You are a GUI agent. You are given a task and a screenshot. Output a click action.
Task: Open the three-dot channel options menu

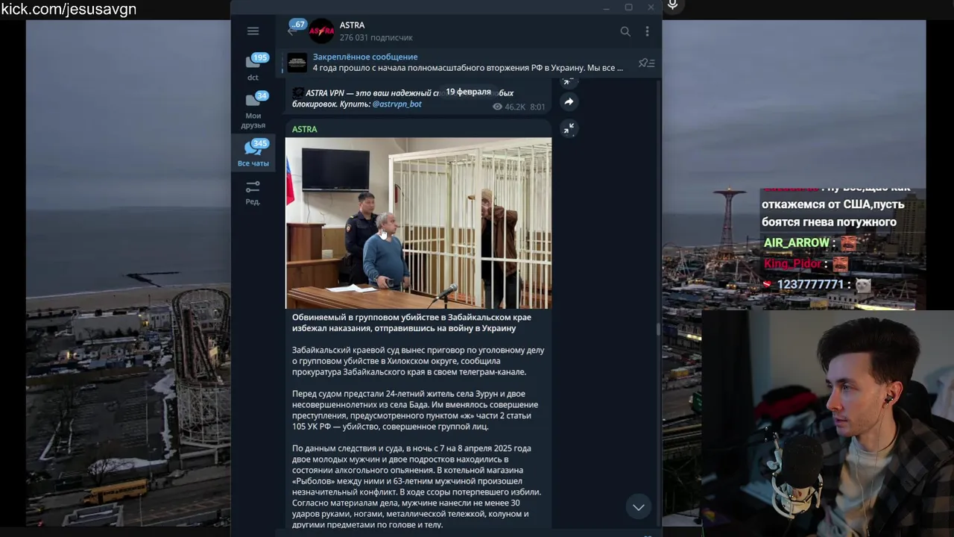[647, 31]
